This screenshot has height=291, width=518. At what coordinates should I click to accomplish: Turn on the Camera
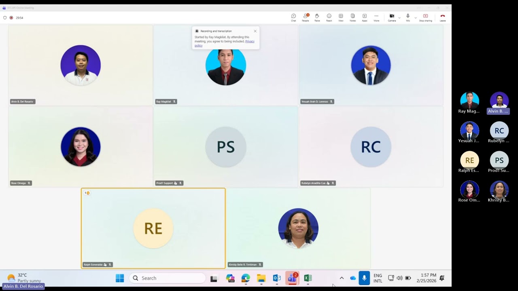click(392, 17)
